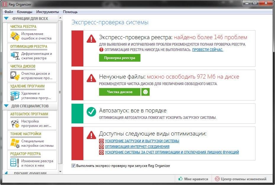Screen dimensions: 275x185
Task: Click sidebar scrollbar up arrow
Action: point(60,18)
